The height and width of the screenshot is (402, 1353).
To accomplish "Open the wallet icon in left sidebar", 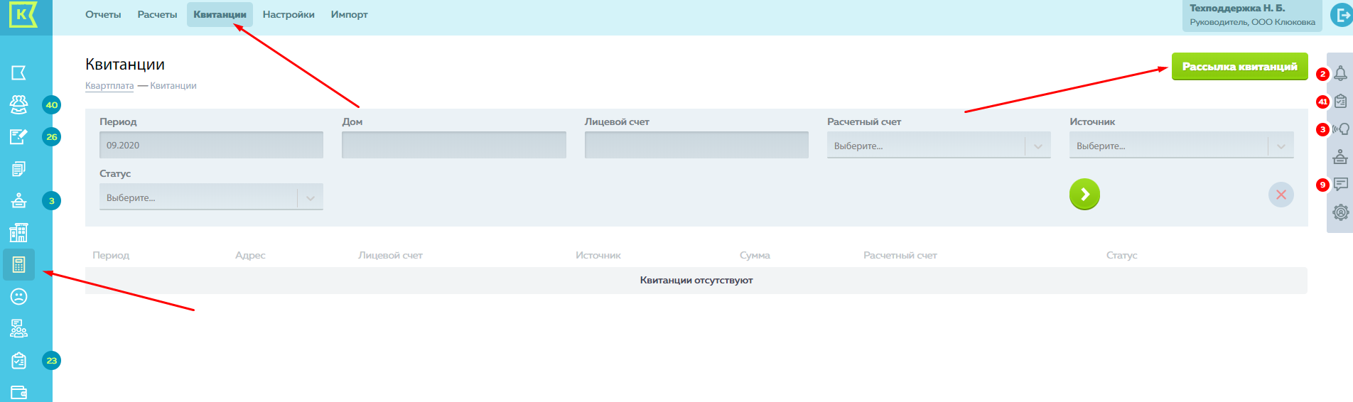I will (19, 392).
